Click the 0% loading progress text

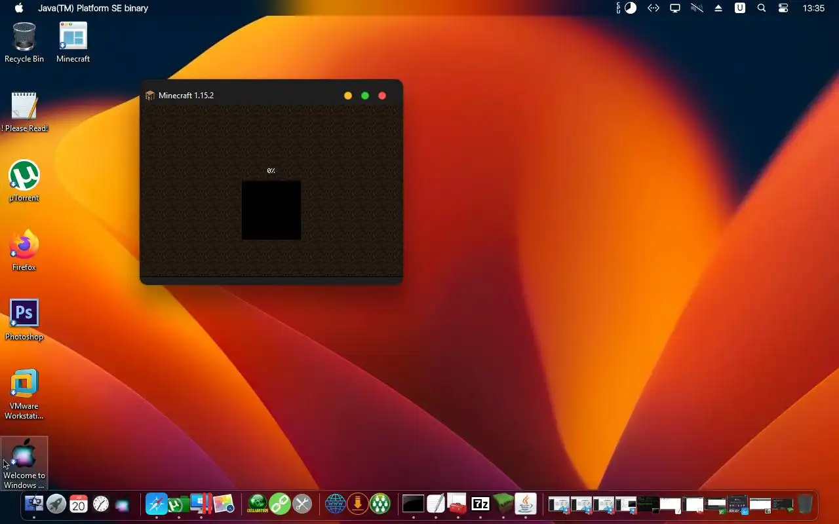(271, 171)
